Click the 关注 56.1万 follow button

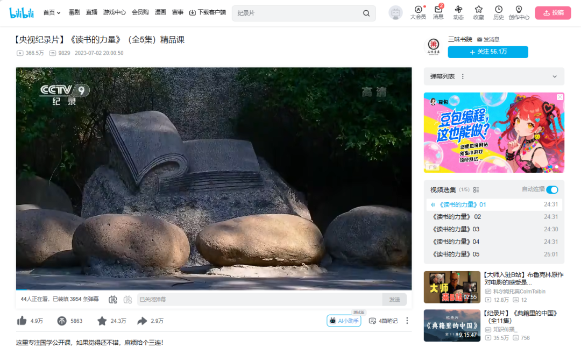[x=487, y=52]
